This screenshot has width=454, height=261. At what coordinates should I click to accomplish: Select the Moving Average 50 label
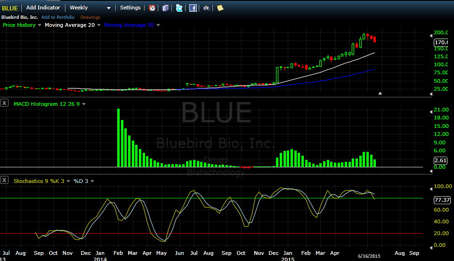(129, 25)
